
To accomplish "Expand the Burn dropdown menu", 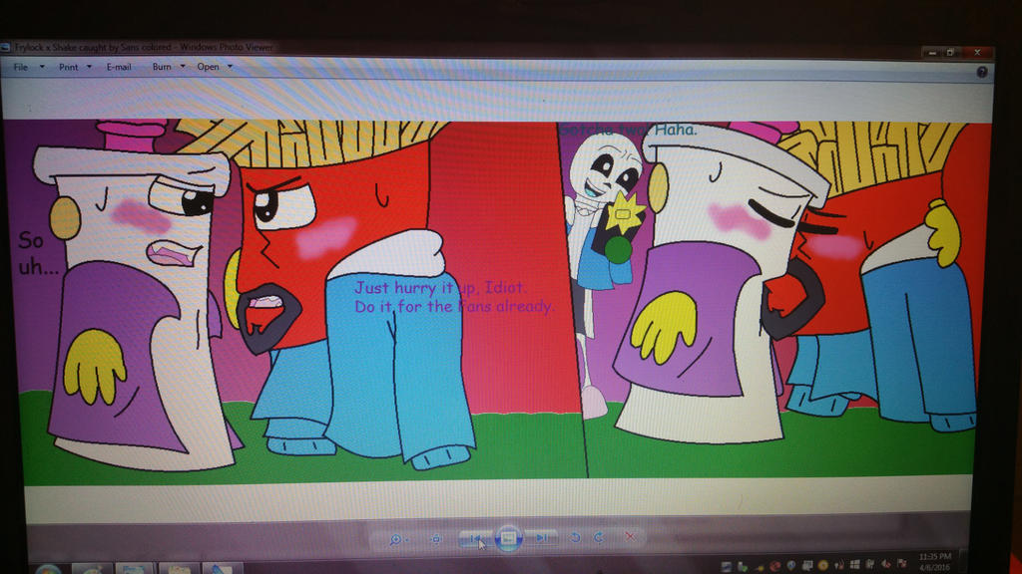I will click(x=167, y=67).
